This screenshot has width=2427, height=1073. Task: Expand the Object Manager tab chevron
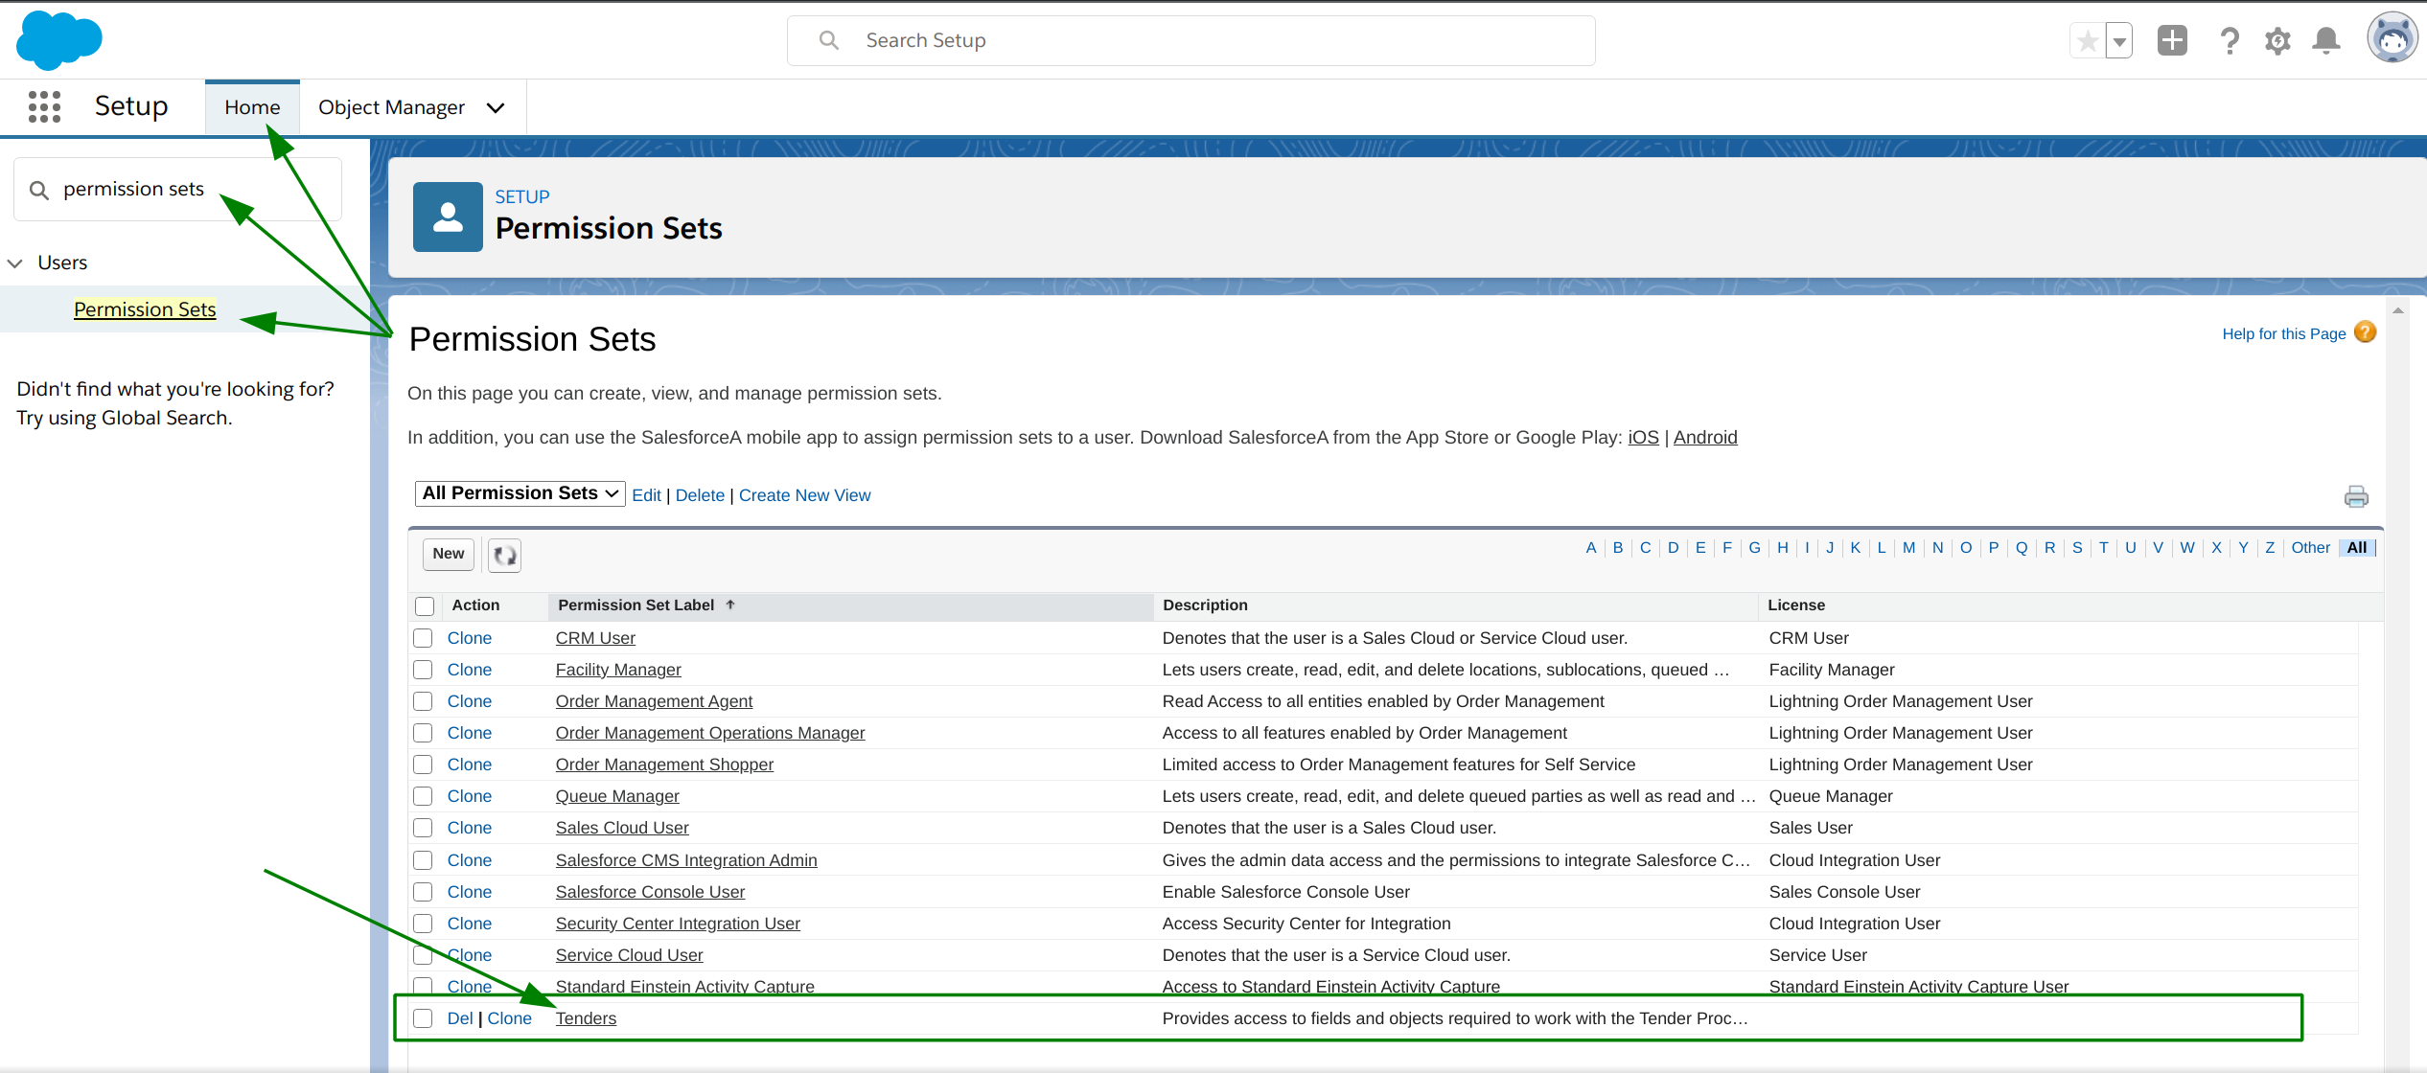496,107
